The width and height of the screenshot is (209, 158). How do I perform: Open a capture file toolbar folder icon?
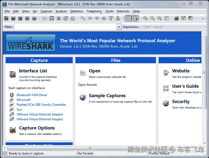tap(45, 18)
